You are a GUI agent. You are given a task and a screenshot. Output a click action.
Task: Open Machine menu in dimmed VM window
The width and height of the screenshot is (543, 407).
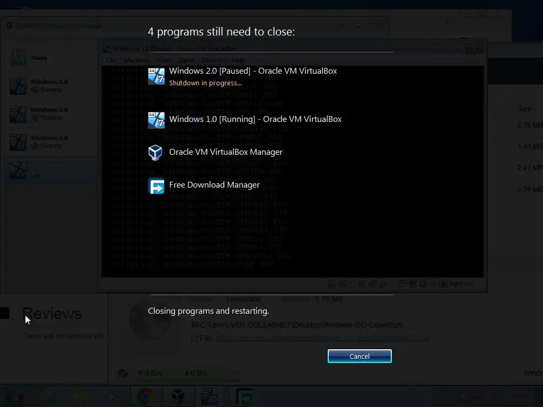[136, 60]
